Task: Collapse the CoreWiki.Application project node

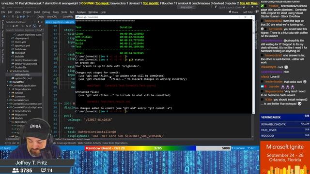Action: pyautogui.click(x=8, y=86)
